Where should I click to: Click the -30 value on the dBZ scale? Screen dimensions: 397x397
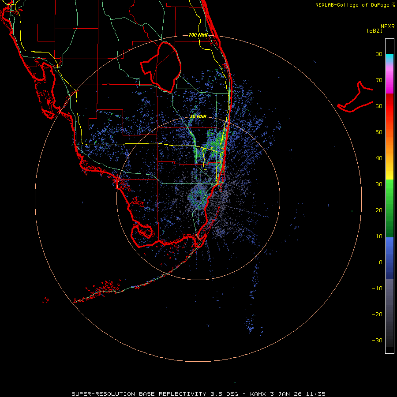[377, 341]
